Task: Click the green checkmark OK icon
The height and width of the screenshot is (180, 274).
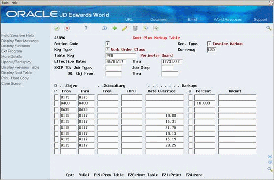Action: pyautogui.click(x=57, y=28)
